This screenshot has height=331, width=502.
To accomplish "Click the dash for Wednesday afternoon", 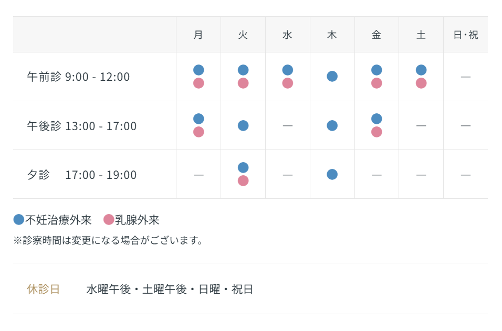I will [x=287, y=126].
